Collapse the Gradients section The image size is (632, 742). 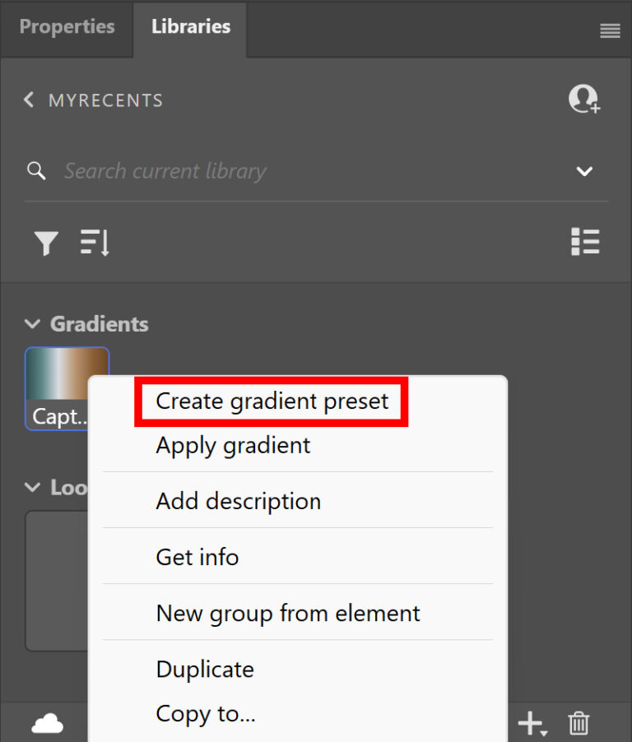31,323
